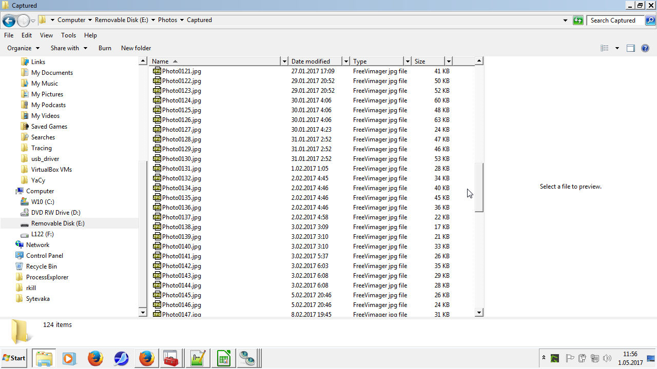
Task: Click Computer in the address breadcrumb
Action: [x=71, y=20]
